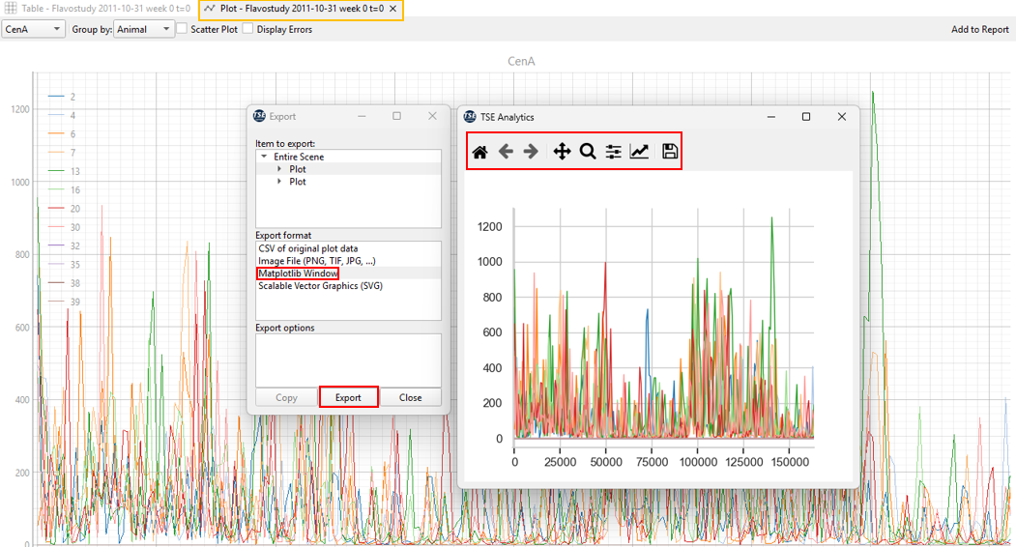Screen dimensions: 1016x547
Task: Toggle the Display Errors checkbox
Action: pos(248,29)
